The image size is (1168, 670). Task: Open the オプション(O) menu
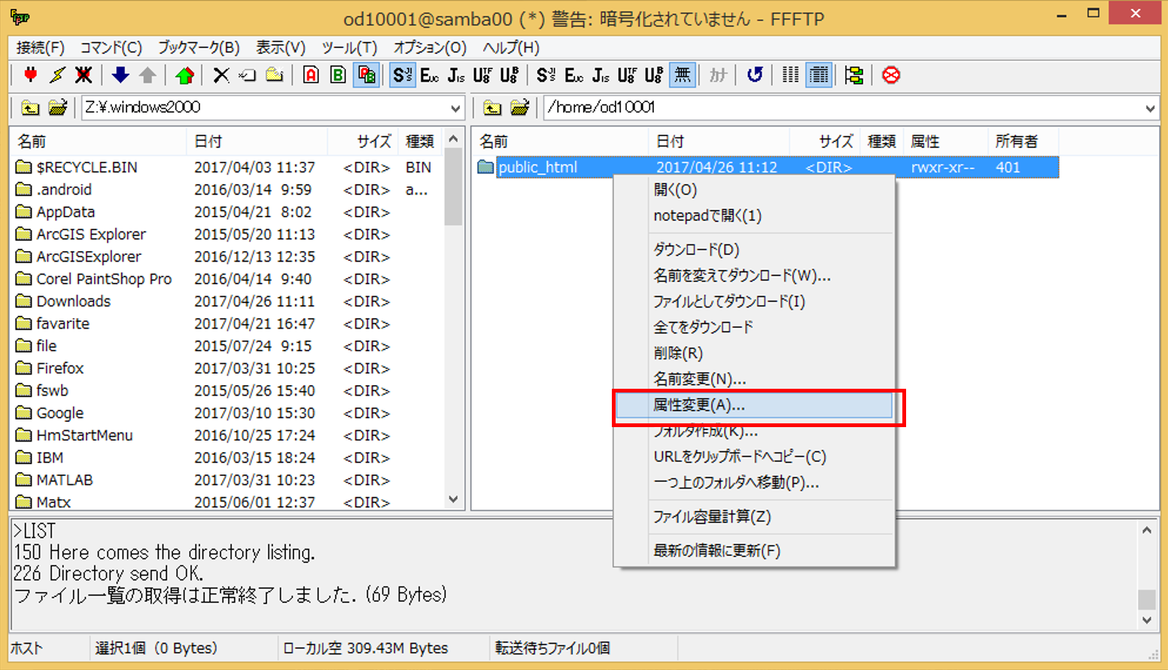pyautogui.click(x=430, y=47)
